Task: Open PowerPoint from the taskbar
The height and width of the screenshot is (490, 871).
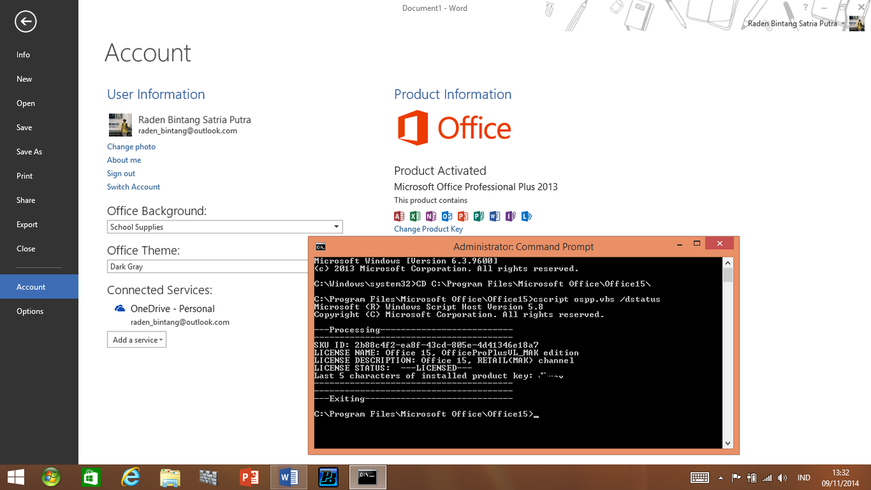Action: tap(249, 477)
